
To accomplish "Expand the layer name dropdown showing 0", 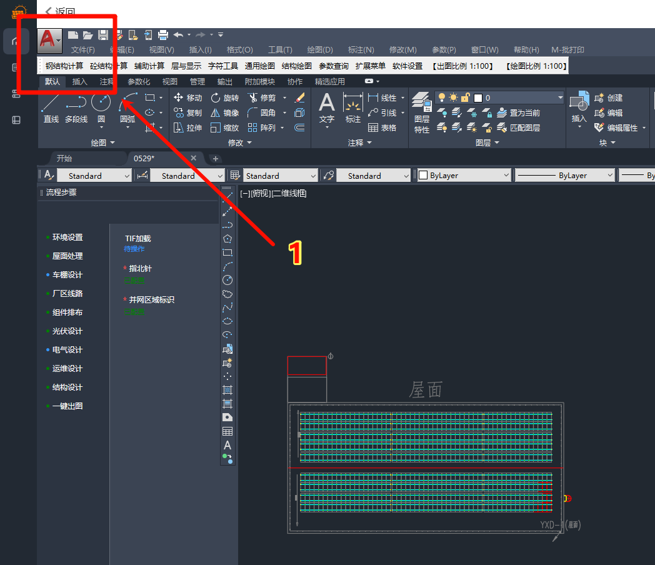I will coord(559,97).
